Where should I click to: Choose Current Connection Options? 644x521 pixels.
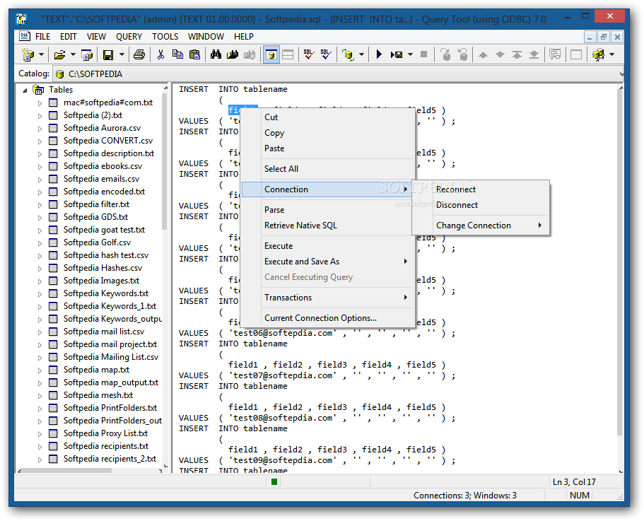(x=328, y=318)
